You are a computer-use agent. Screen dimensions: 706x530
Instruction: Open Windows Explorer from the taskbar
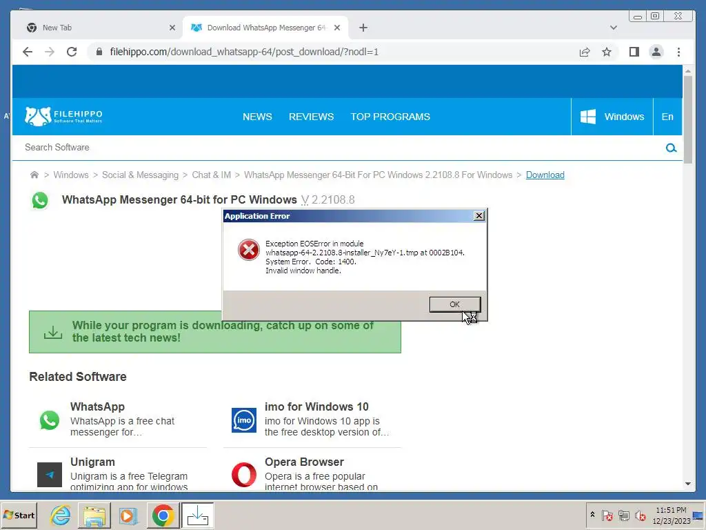pos(94,515)
